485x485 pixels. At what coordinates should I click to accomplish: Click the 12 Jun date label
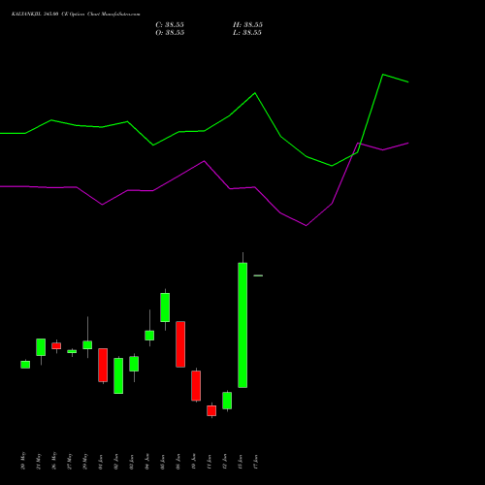point(225,462)
